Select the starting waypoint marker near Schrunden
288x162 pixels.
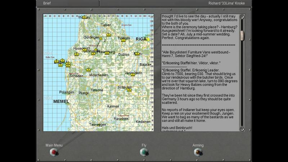click(96, 50)
